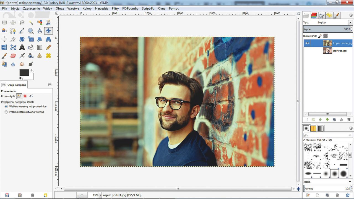Select the Rotate tool
Image resolution: width=354 pixels, height=199 pixels.
click(22, 39)
